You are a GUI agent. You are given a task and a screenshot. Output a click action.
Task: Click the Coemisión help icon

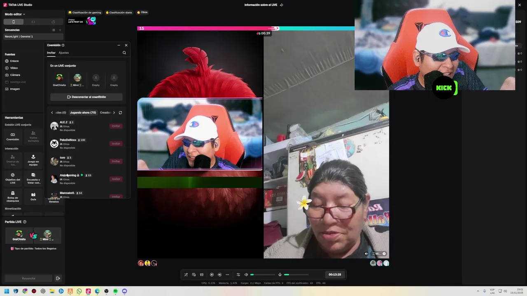click(63, 45)
